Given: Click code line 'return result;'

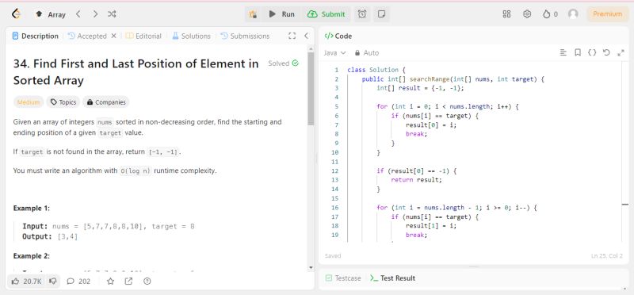Looking at the screenshot, I should pyautogui.click(x=417, y=180).
